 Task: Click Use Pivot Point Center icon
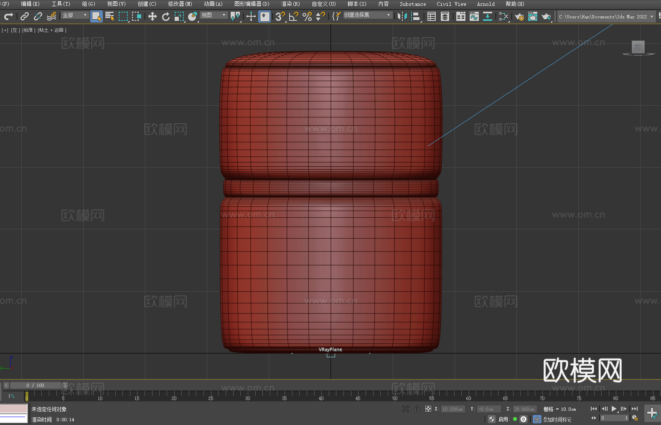(x=235, y=16)
